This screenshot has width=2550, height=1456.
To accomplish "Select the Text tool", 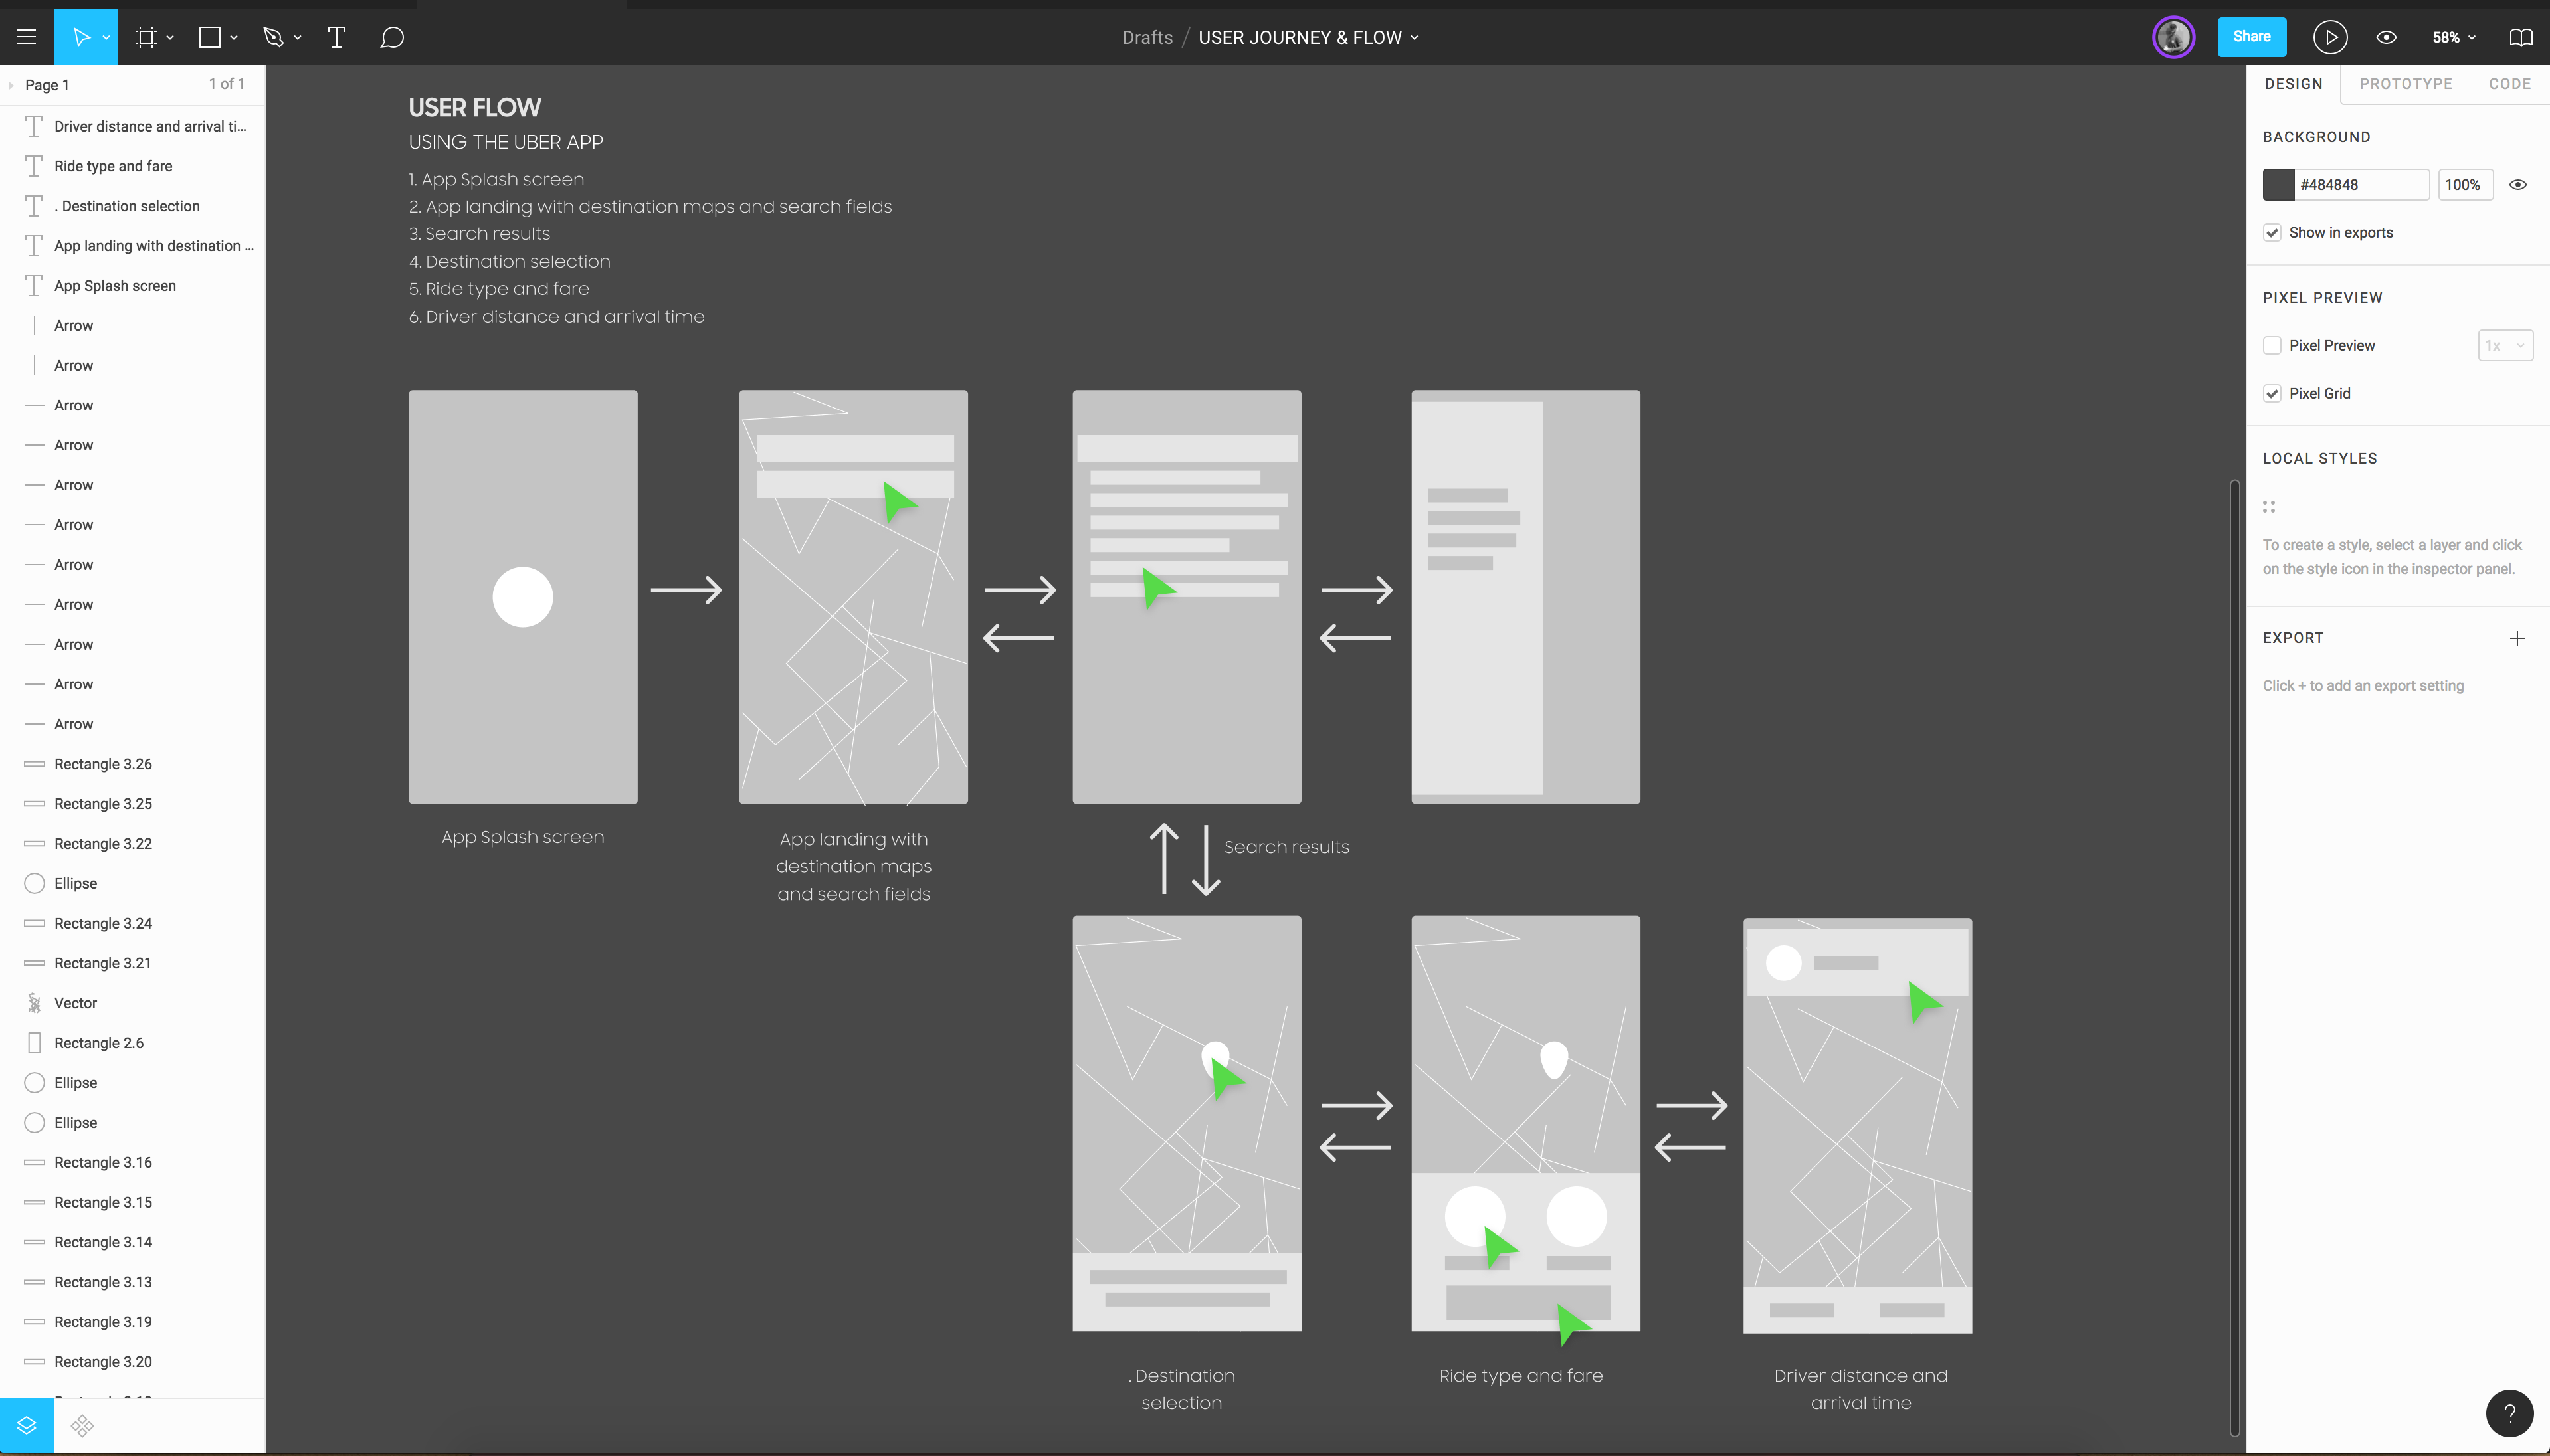I will (x=336, y=37).
